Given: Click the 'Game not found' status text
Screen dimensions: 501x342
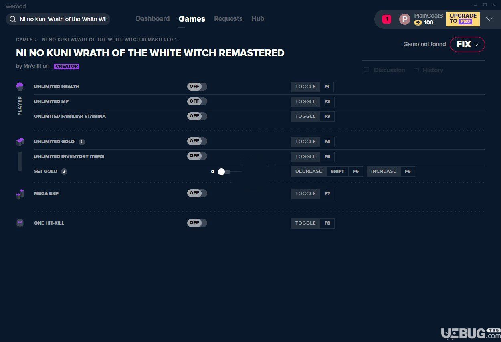Looking at the screenshot, I should 424,45.
